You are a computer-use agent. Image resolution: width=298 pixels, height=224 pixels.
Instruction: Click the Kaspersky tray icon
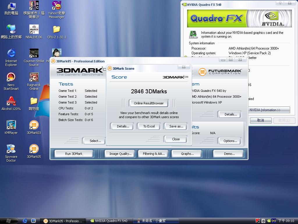pos(258,221)
